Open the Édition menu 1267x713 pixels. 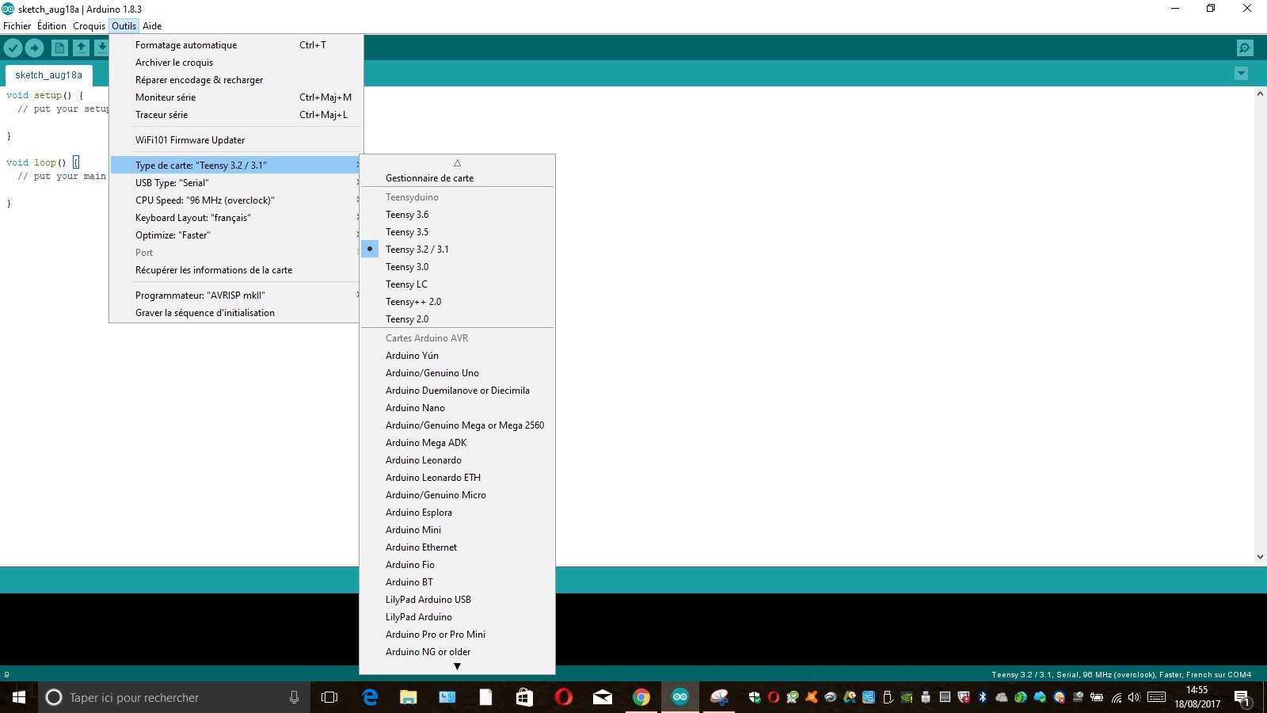(x=51, y=26)
